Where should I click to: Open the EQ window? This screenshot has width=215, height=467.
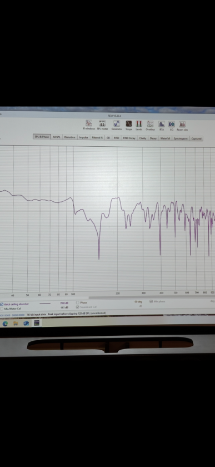coord(172,125)
